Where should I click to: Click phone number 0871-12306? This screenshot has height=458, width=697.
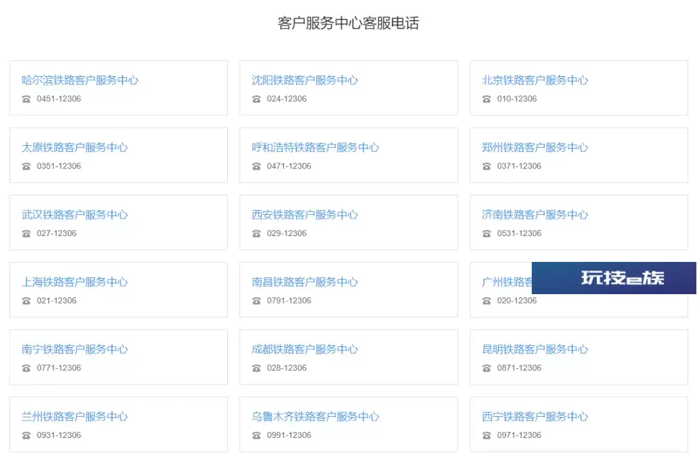coord(519,368)
